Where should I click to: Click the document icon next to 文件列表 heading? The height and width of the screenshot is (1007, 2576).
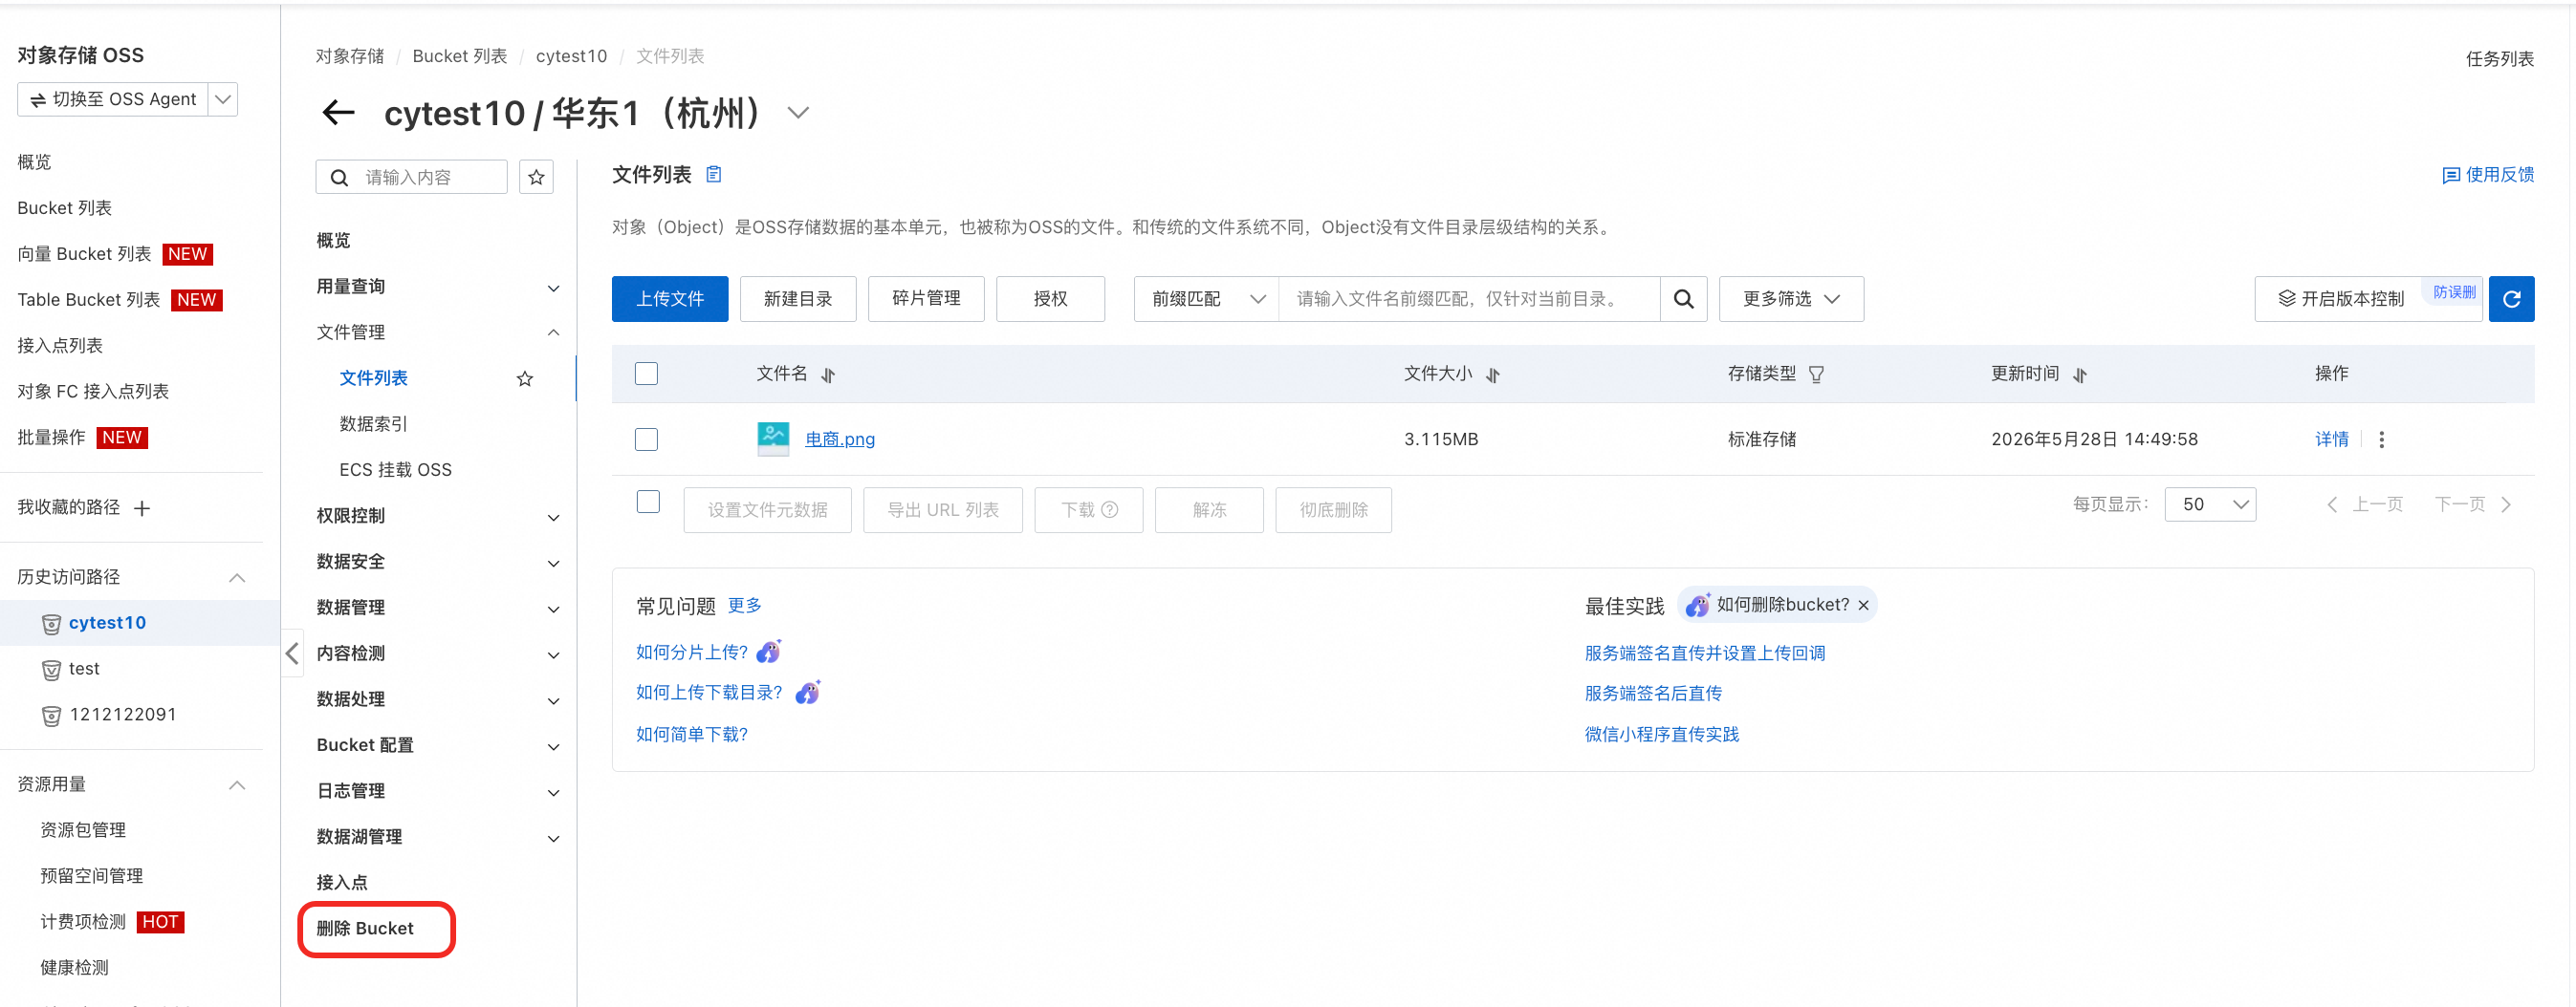(x=714, y=175)
